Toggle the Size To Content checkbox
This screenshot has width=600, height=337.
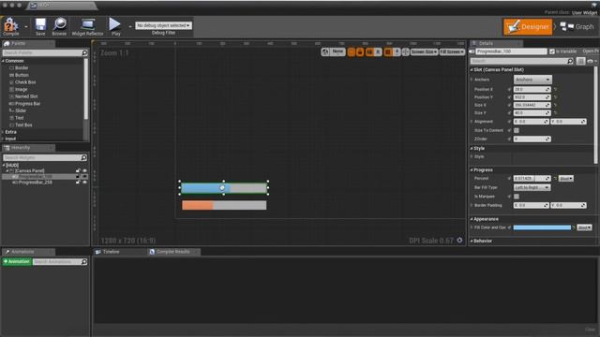point(517,130)
